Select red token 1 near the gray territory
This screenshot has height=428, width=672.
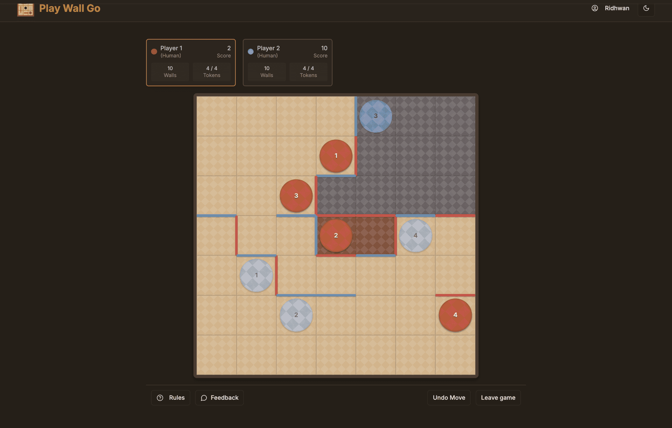(x=336, y=156)
